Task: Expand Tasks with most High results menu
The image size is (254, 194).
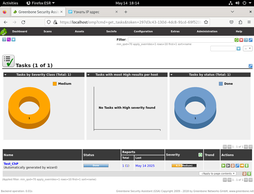Action: coord(88,75)
